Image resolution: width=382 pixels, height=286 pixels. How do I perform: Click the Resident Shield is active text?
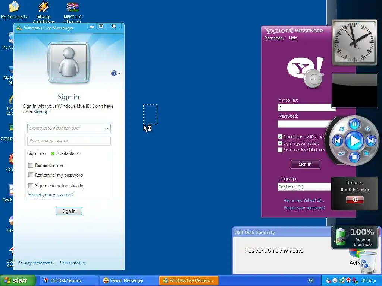pyautogui.click(x=274, y=251)
